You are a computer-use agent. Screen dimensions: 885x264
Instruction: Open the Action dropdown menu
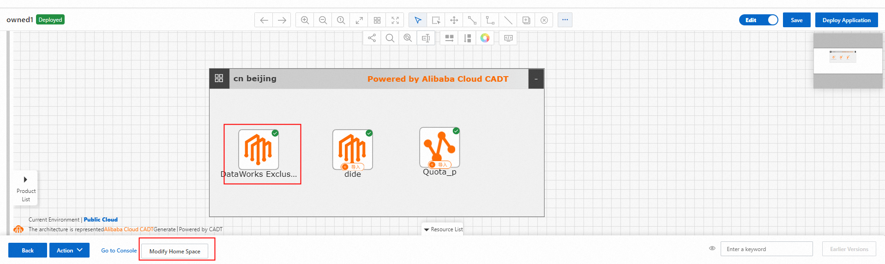coord(69,250)
